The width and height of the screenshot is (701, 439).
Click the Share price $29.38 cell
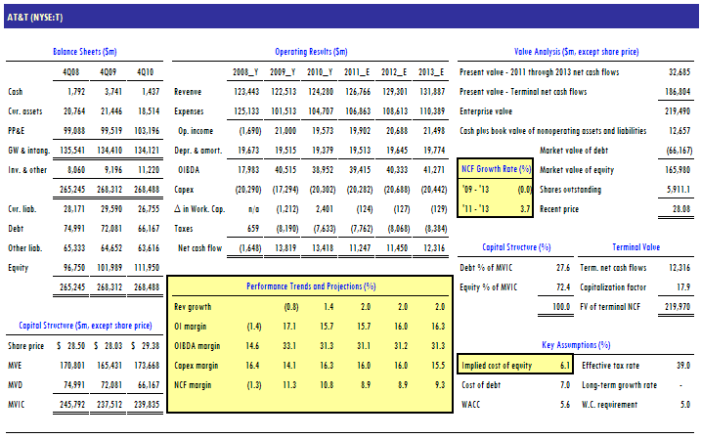[x=140, y=345]
